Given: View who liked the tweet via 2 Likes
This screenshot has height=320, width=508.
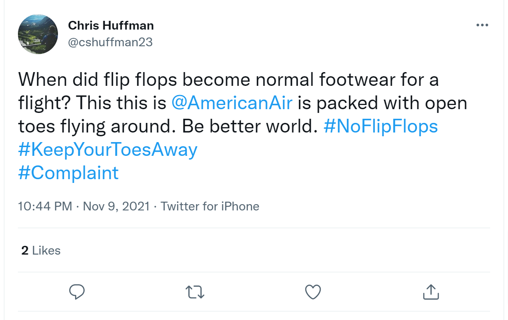Looking at the screenshot, I should [40, 250].
